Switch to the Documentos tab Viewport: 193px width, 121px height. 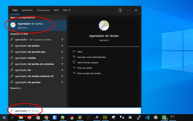[43, 10]
